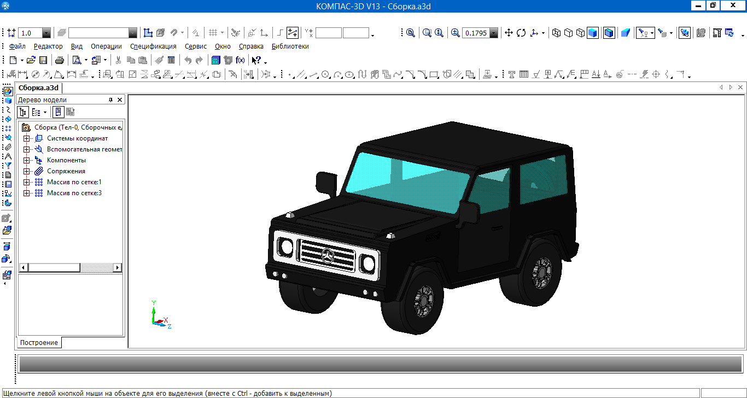Open the Окно menu
Screen dimensions: 747x398
[x=223, y=46]
